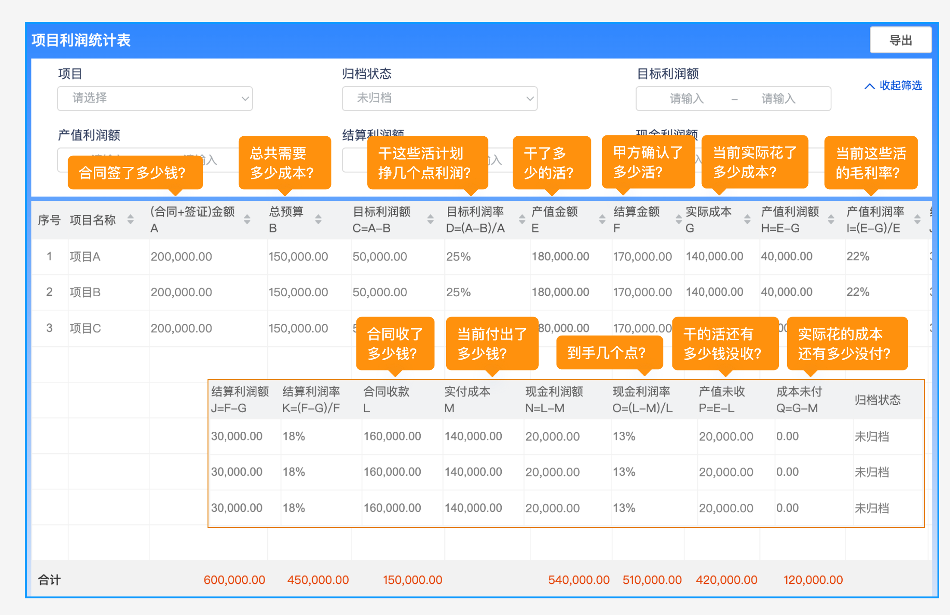Sort by 产值利润率 column arrows
This screenshot has width=950, height=615.
(x=917, y=220)
